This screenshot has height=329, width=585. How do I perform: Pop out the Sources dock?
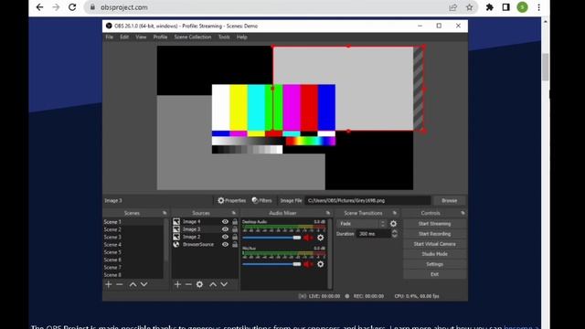pos(234,213)
